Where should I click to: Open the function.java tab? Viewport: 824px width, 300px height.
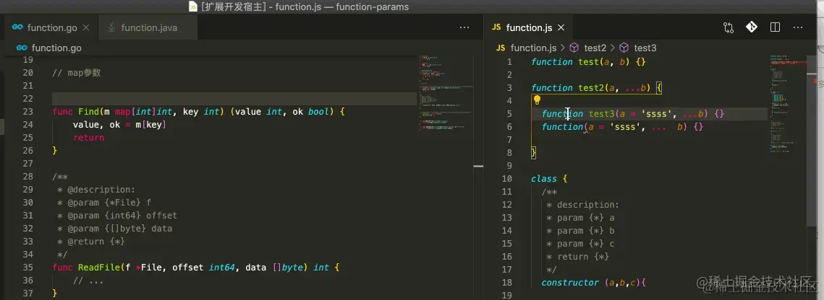(148, 27)
